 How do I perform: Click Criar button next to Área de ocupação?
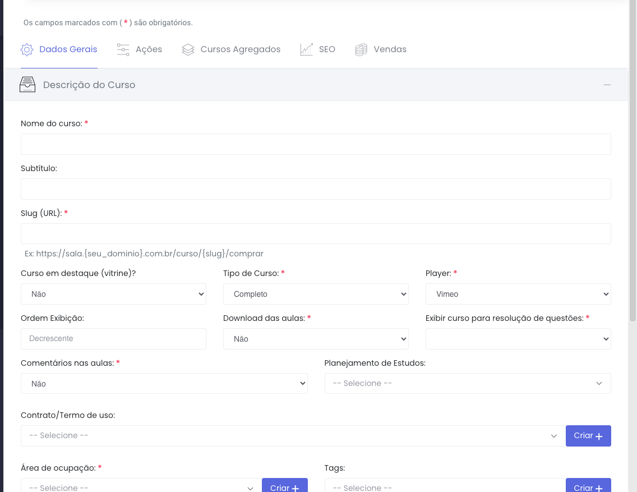tap(284, 486)
